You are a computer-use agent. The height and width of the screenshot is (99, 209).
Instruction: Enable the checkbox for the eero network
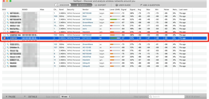click(4, 29)
